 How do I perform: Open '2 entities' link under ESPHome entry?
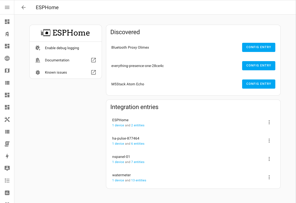(138, 125)
